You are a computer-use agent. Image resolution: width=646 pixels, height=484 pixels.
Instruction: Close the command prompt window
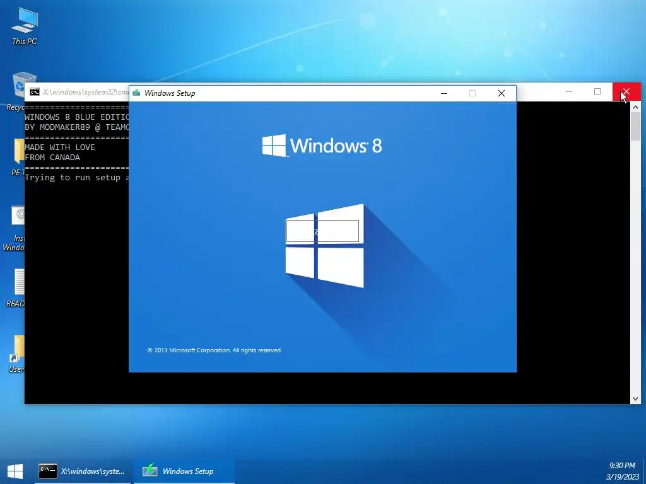(x=626, y=91)
